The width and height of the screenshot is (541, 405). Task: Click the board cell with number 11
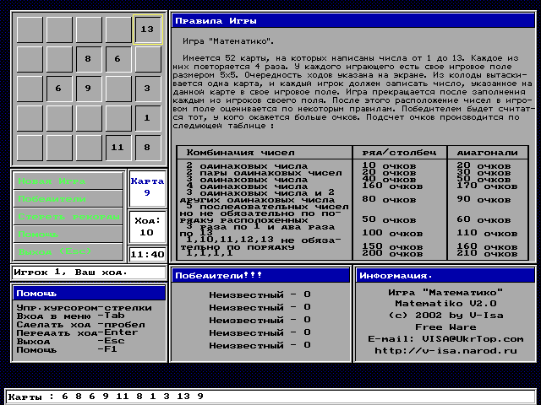[117, 147]
